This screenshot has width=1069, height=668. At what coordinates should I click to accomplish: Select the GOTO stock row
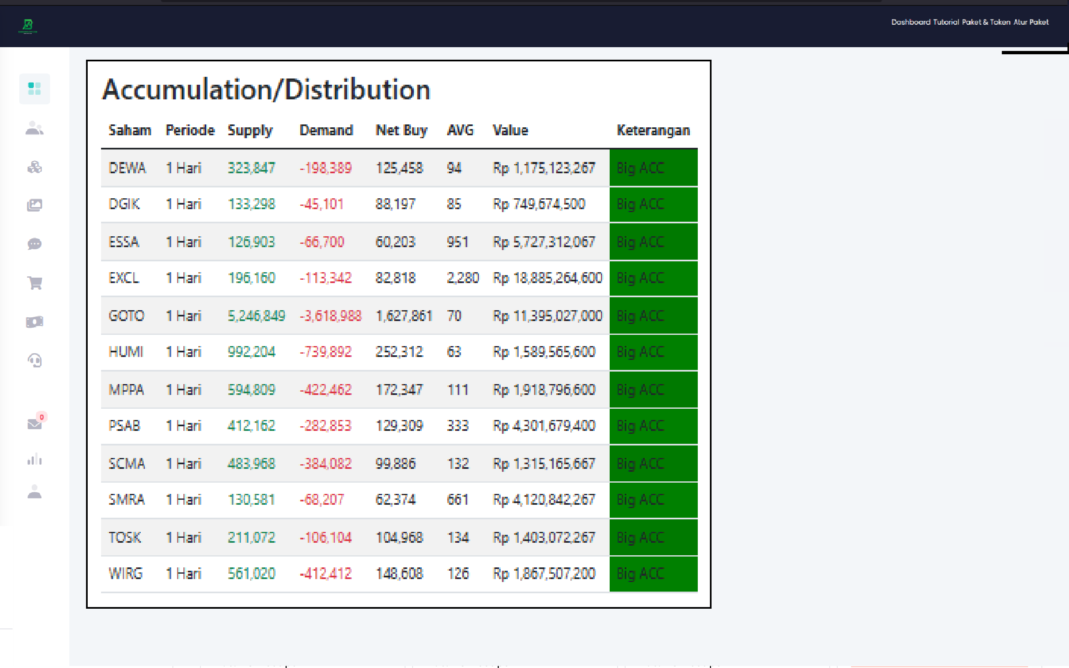127,316
